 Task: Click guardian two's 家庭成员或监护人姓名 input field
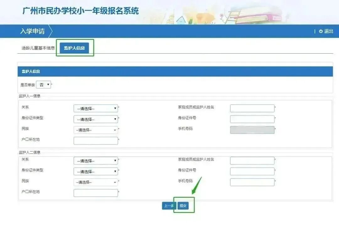tap(252, 160)
